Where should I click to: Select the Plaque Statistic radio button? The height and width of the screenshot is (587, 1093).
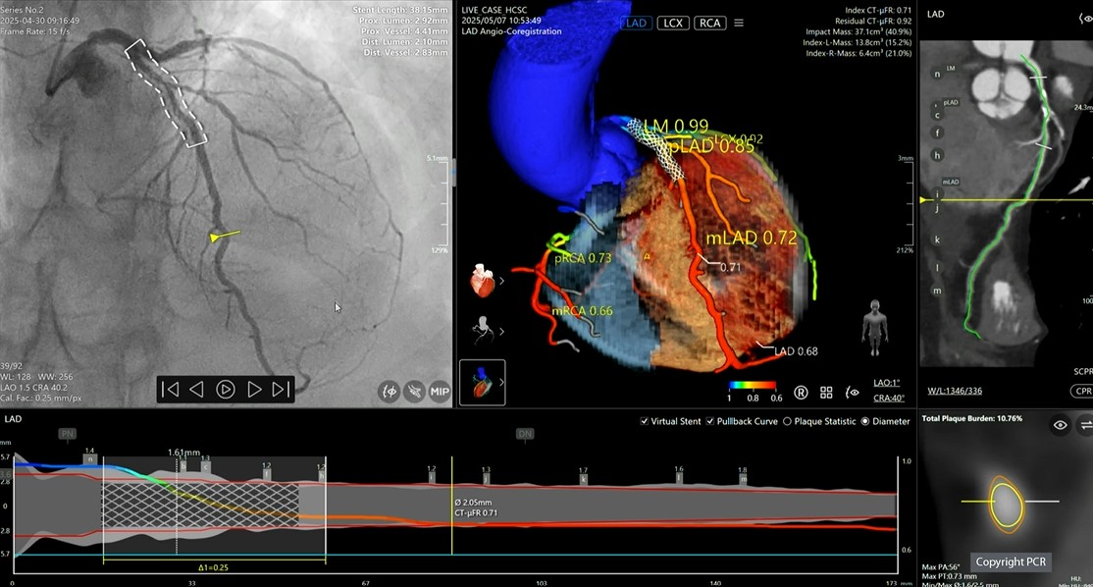[787, 421]
